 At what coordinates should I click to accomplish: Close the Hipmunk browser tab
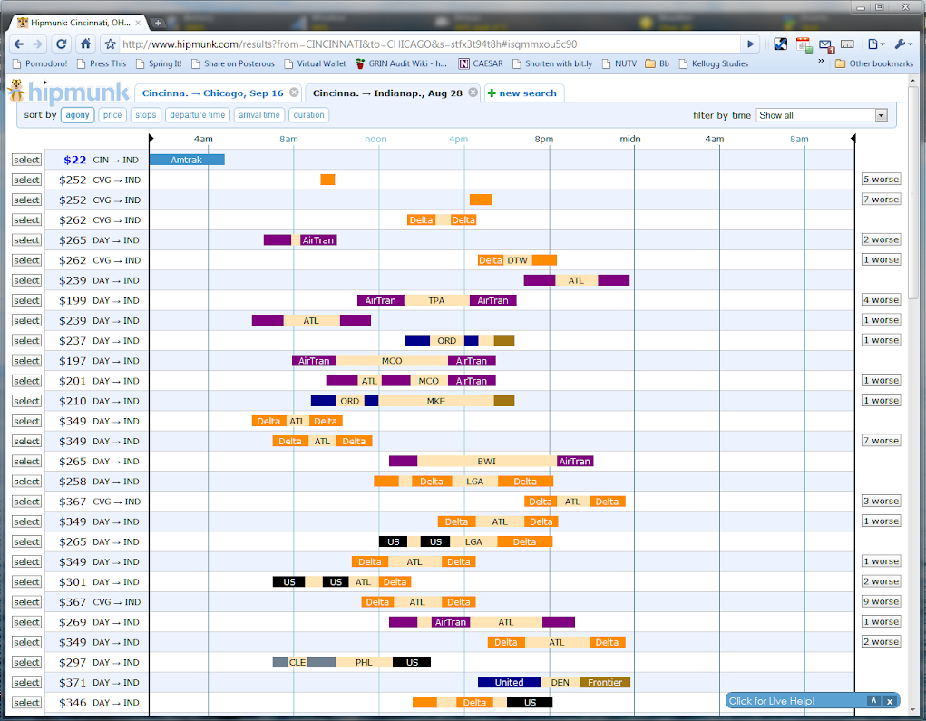pos(138,23)
